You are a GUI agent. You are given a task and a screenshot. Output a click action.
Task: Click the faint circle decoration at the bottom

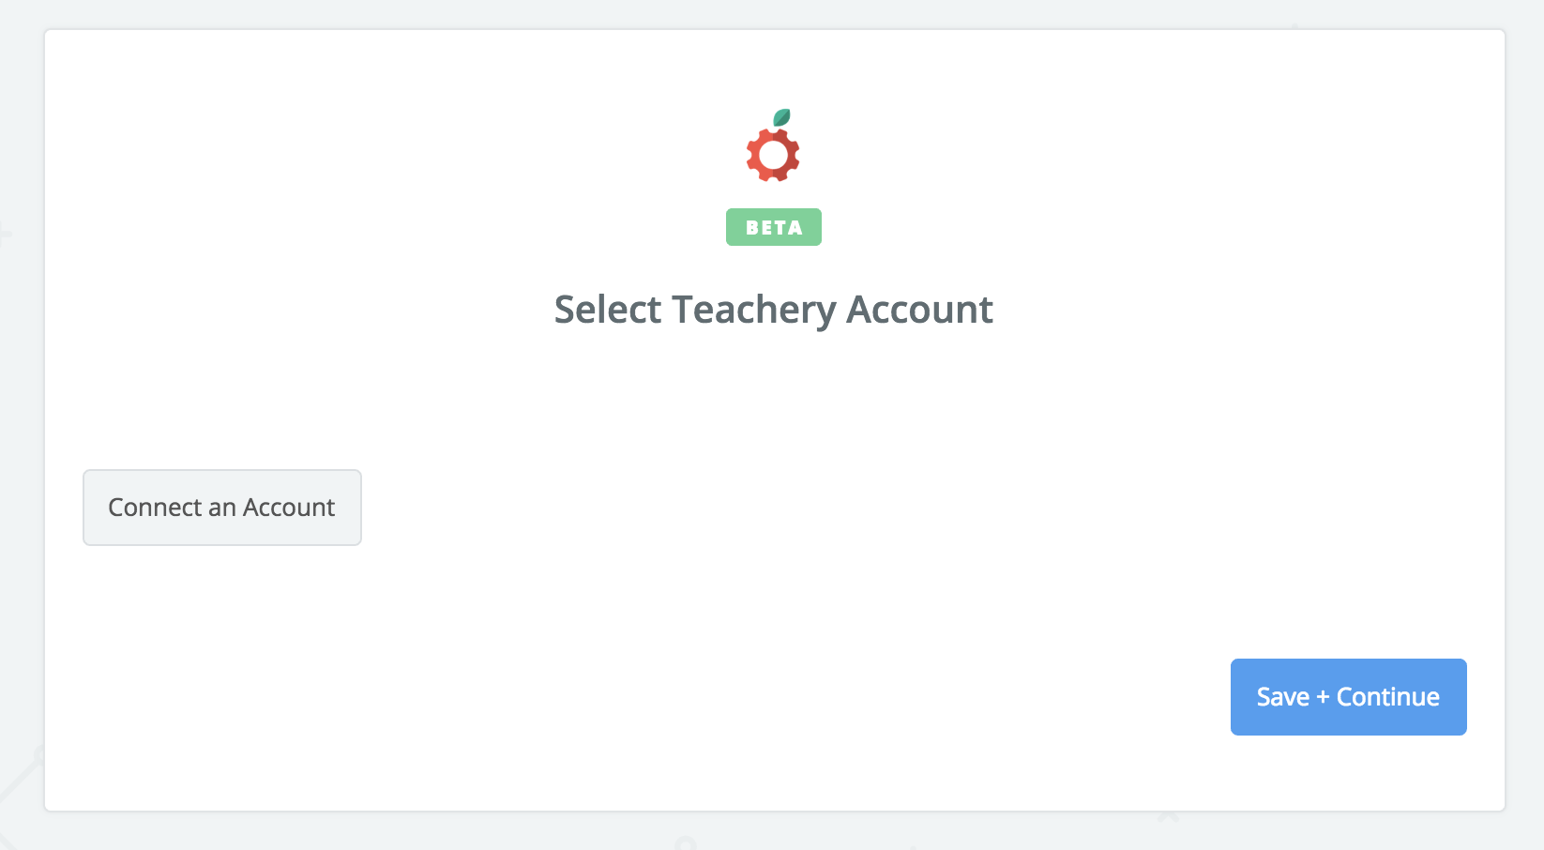coord(686,843)
